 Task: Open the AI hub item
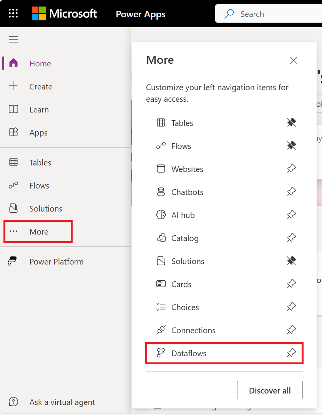coord(183,215)
